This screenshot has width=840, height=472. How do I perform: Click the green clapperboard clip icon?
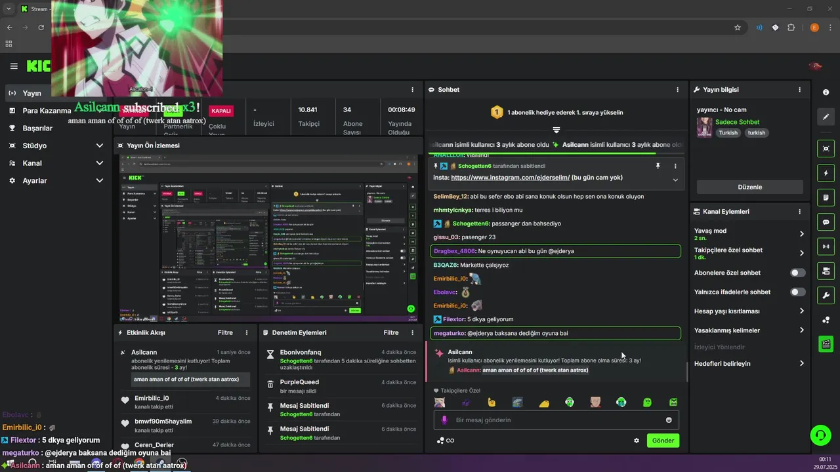[826, 344]
